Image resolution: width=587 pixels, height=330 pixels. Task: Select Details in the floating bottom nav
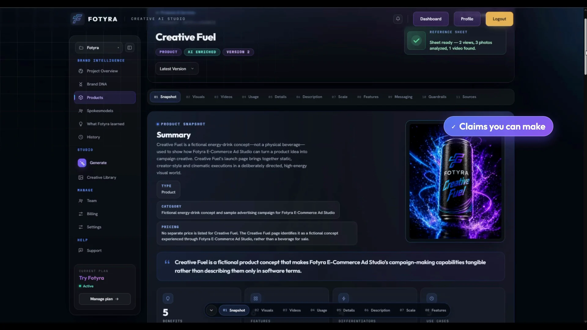(346, 310)
